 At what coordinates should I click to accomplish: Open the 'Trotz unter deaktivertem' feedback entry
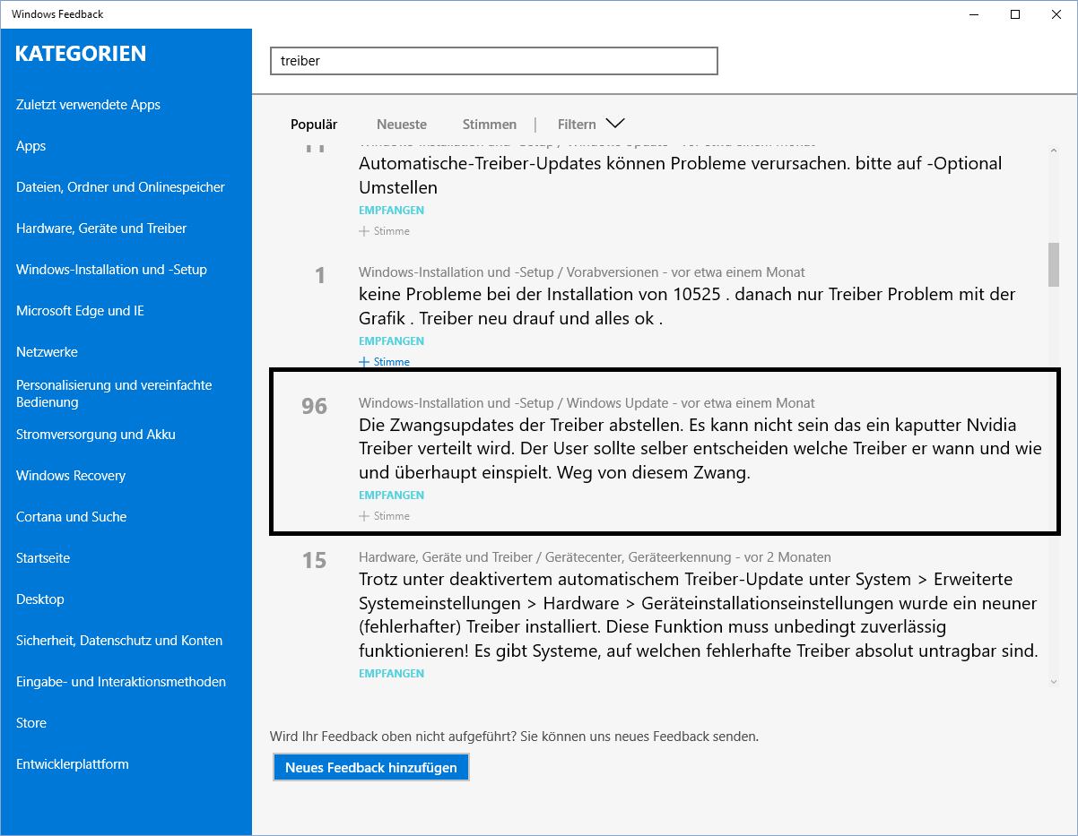(699, 616)
